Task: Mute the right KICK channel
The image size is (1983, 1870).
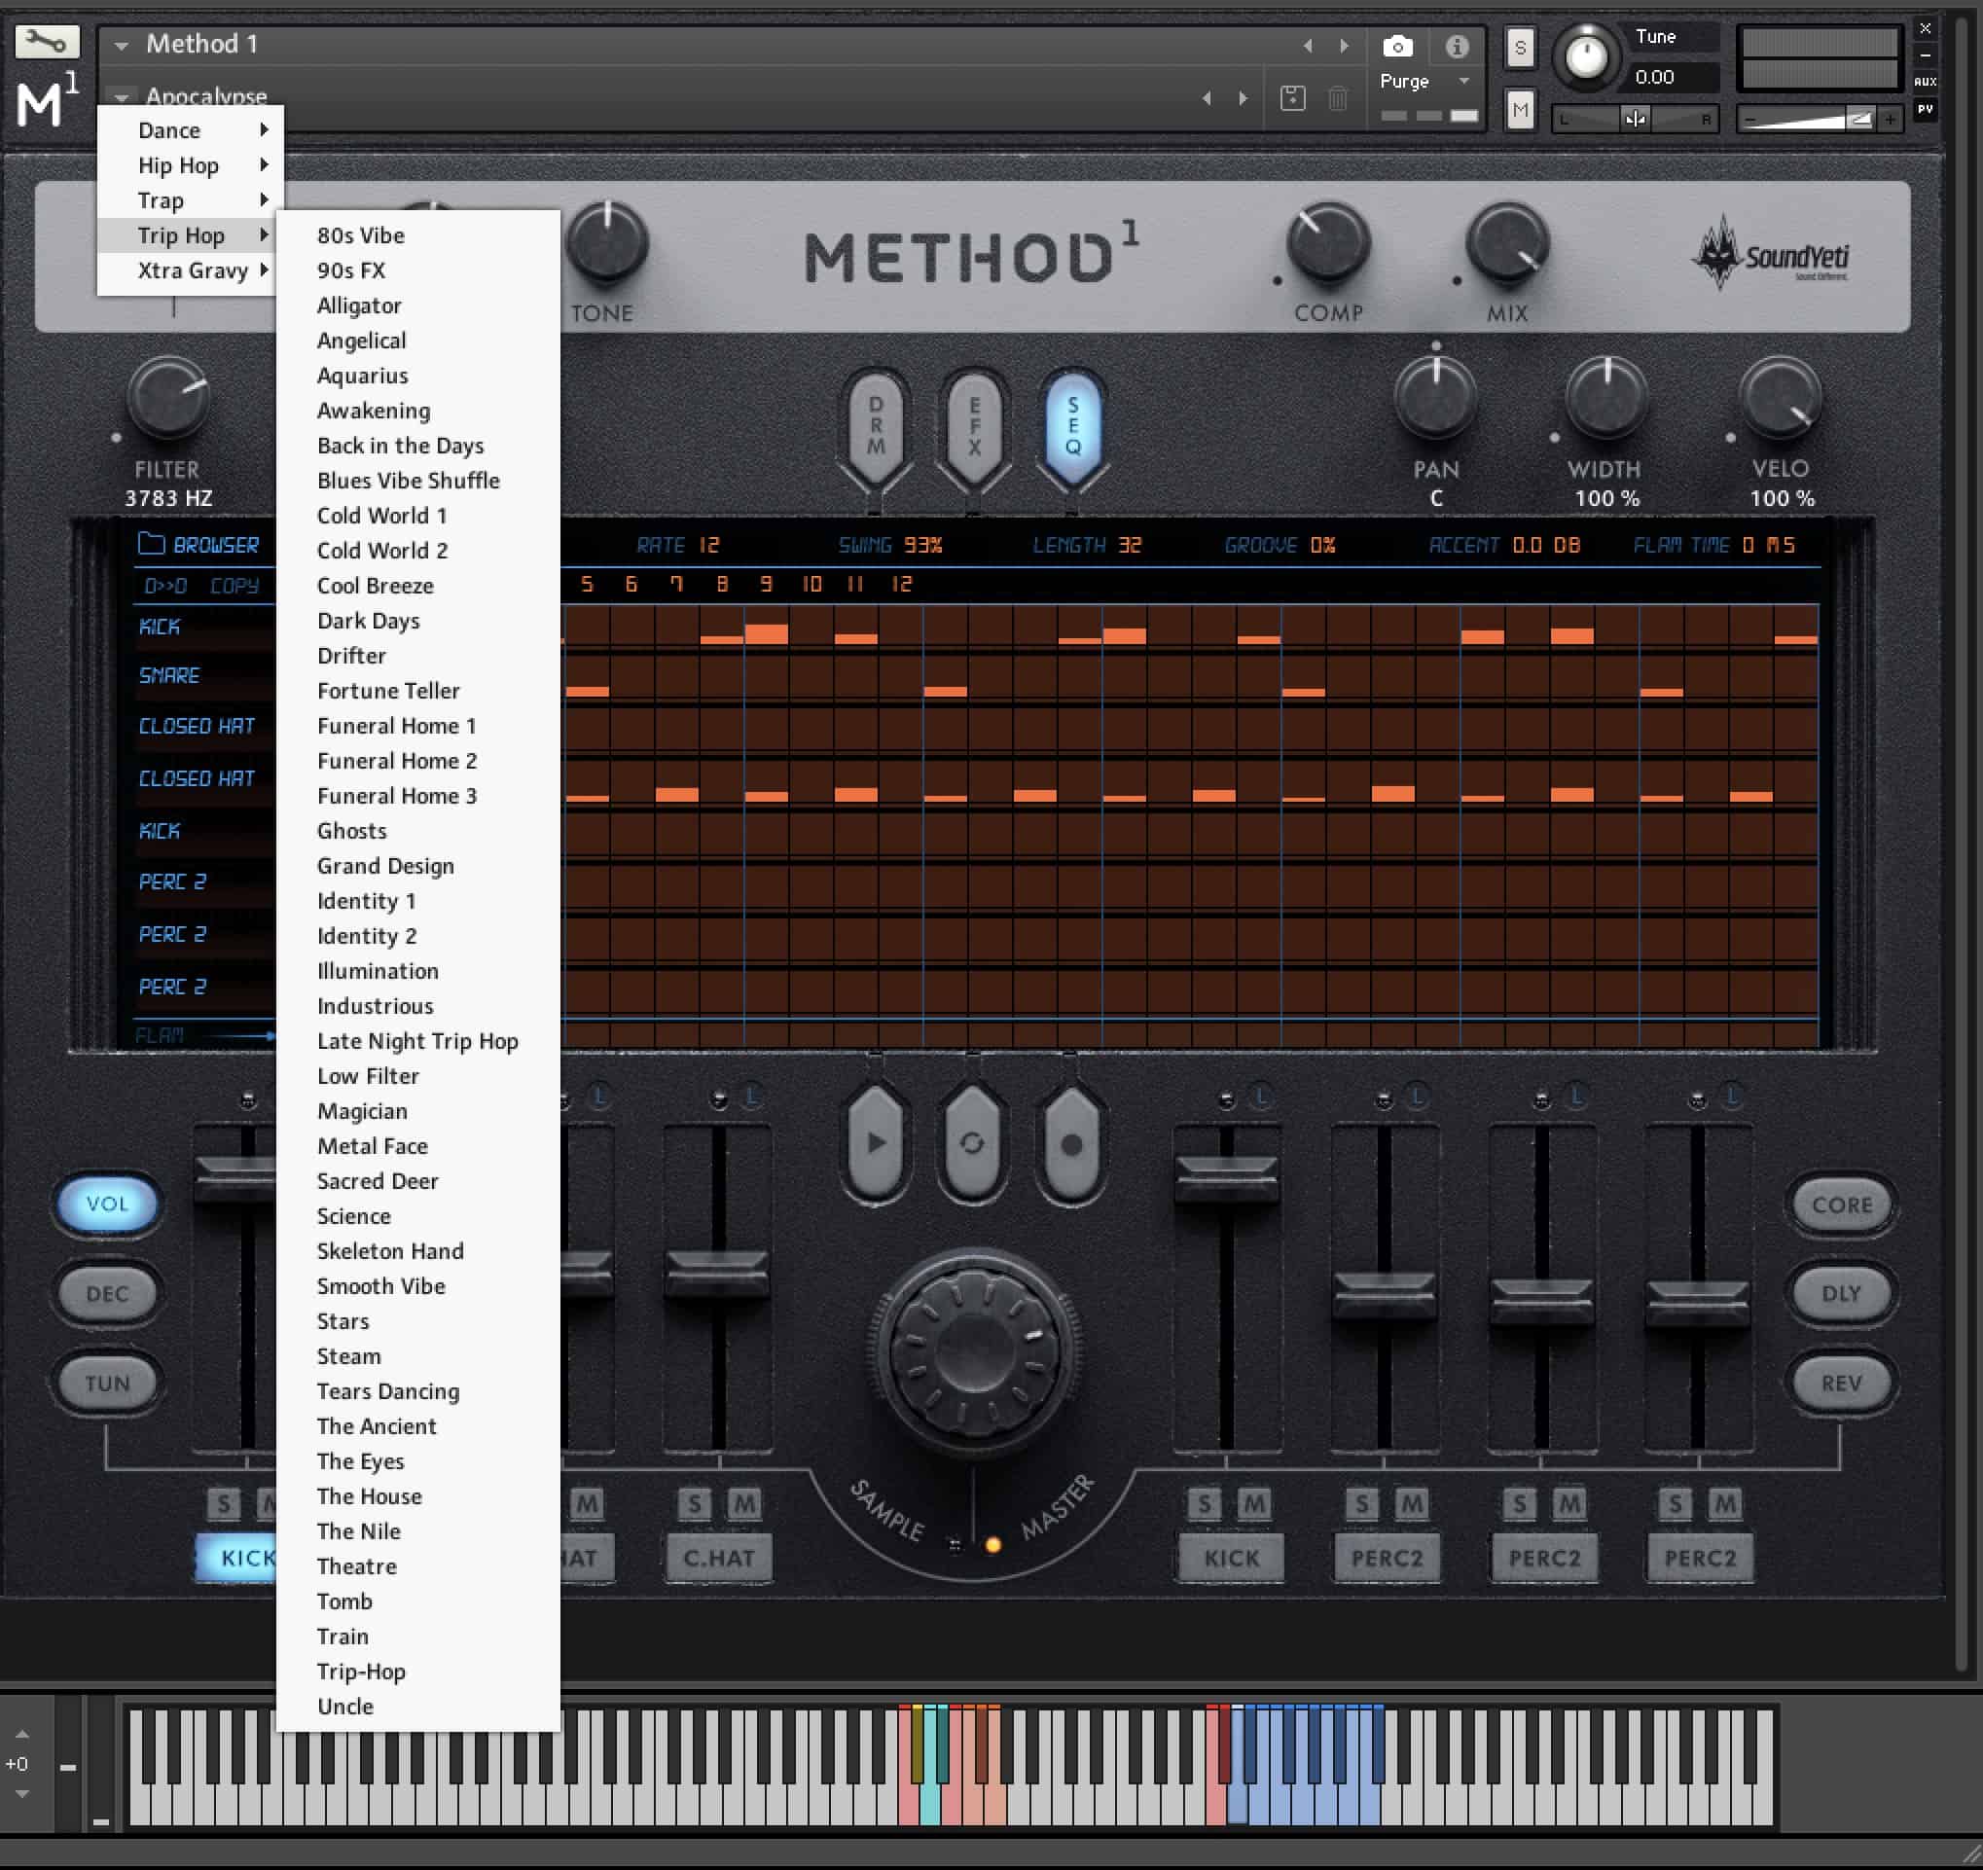Action: point(1253,1503)
